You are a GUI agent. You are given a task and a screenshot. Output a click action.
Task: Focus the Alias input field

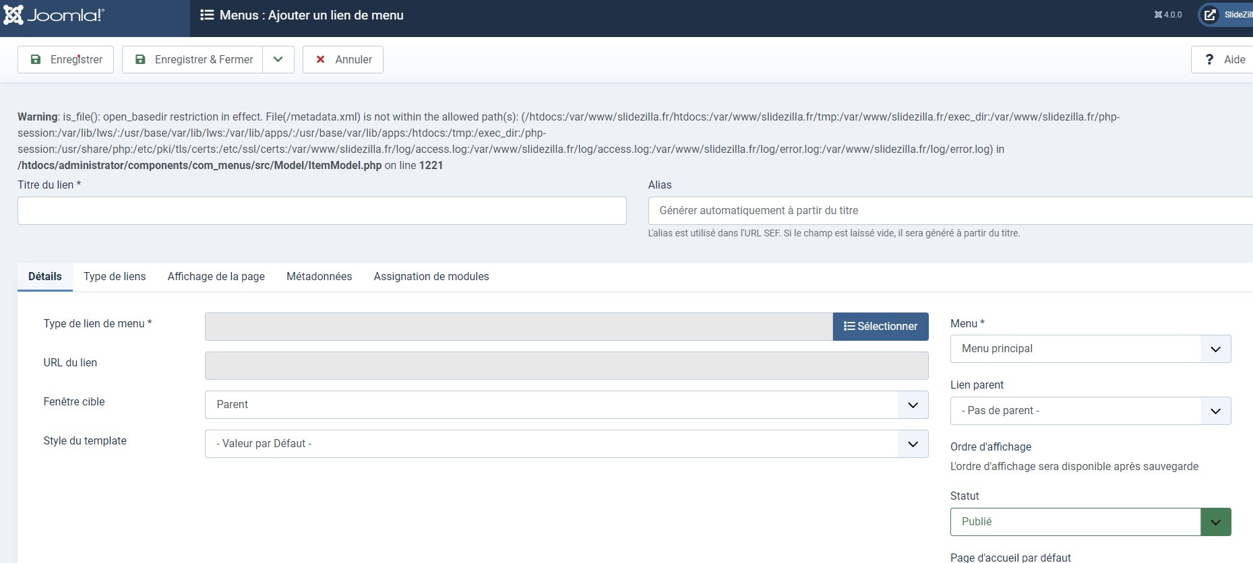point(950,211)
